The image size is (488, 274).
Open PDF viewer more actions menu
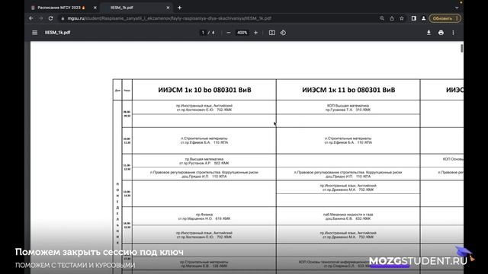(x=453, y=33)
